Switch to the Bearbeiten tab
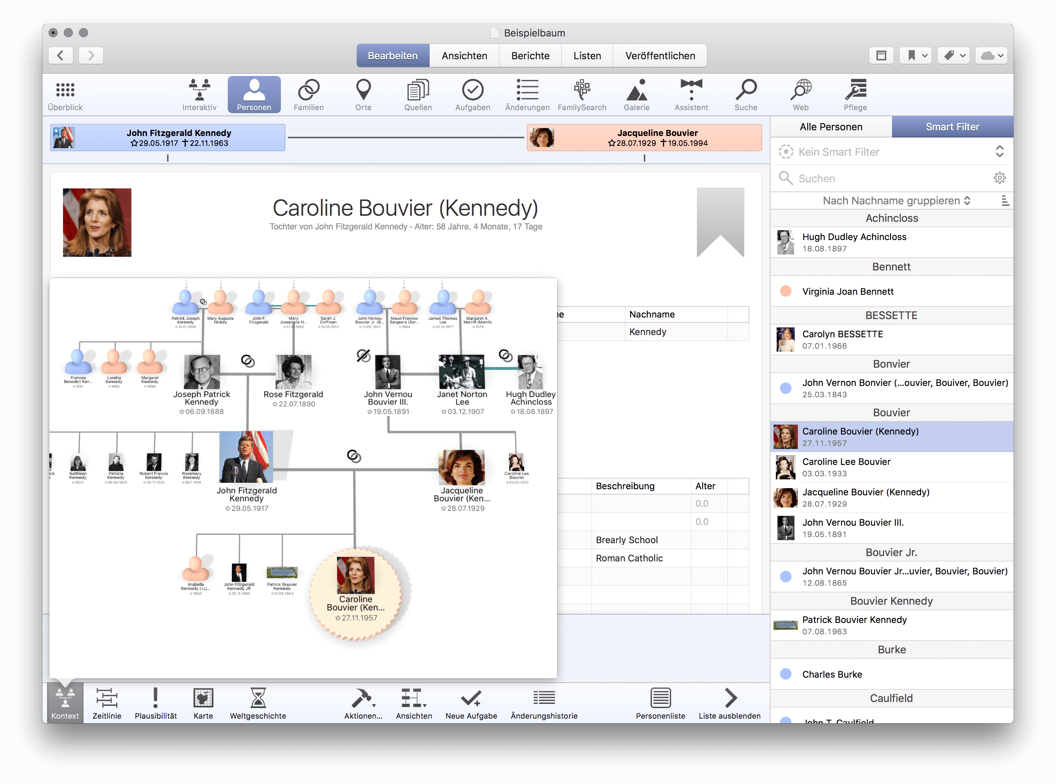This screenshot has height=784, width=1056. click(x=392, y=55)
